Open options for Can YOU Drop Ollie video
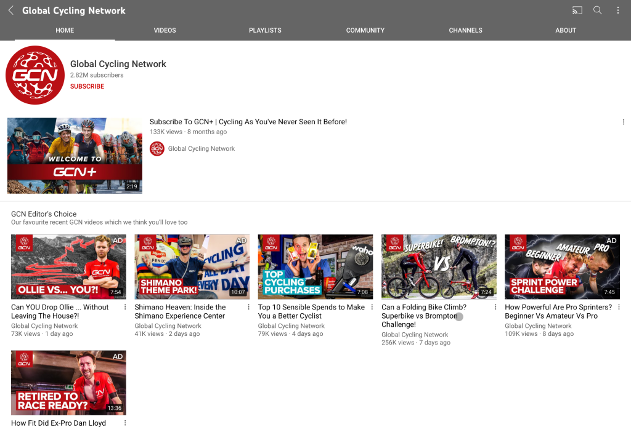631x427 pixels. pos(126,307)
